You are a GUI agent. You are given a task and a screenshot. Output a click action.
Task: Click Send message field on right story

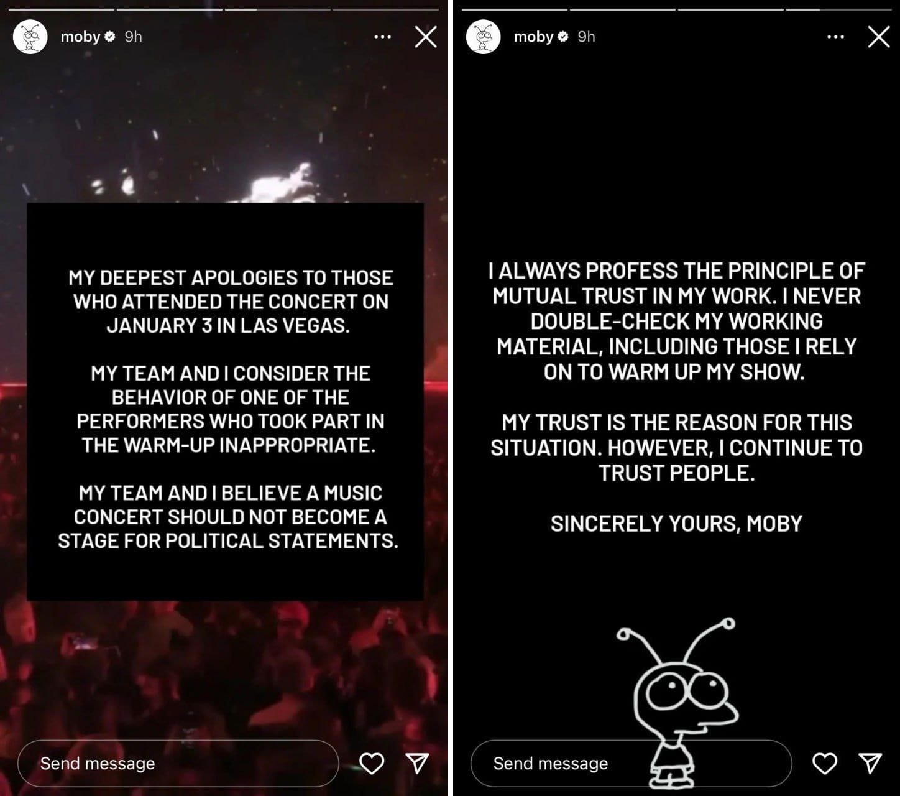click(631, 763)
